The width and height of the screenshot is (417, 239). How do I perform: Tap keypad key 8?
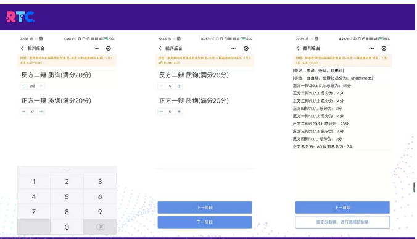(x=67, y=212)
